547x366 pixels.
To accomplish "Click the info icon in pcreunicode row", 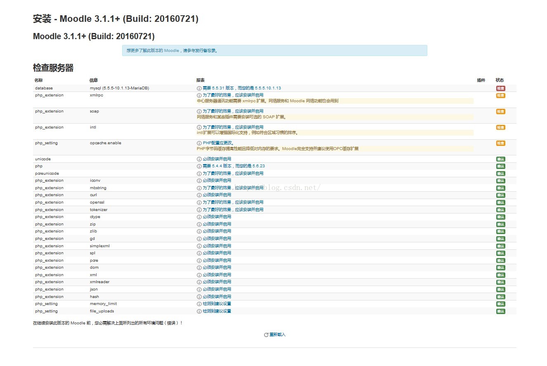I will tap(199, 174).
